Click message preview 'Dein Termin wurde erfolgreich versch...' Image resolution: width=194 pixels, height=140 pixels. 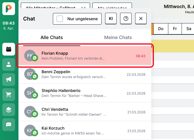click(x=74, y=77)
